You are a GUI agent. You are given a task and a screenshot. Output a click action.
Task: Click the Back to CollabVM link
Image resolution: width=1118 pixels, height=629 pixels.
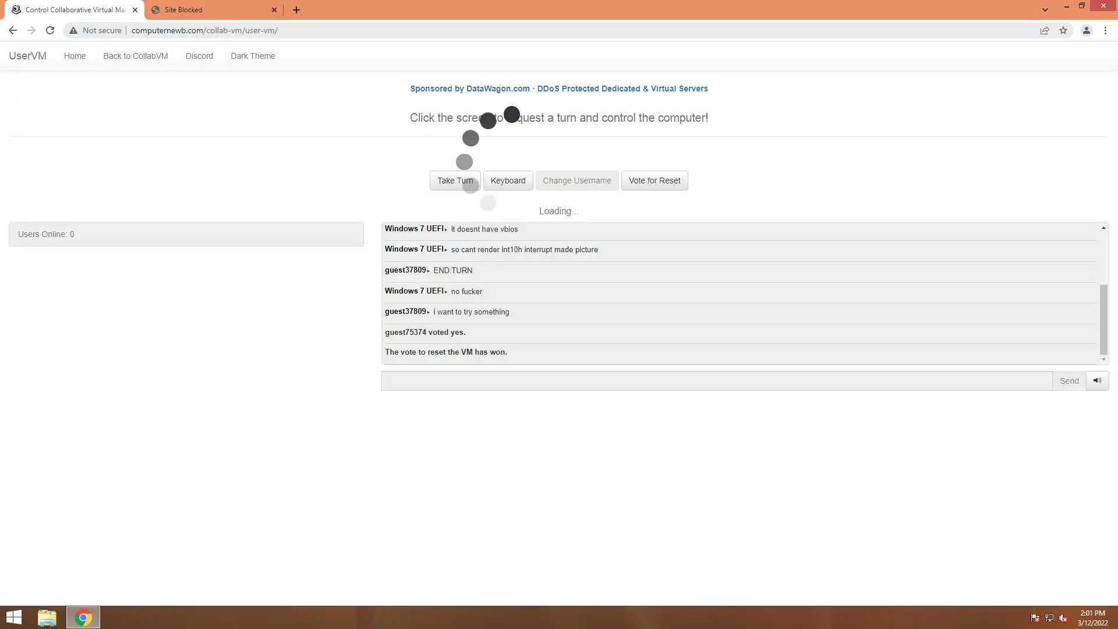click(136, 56)
